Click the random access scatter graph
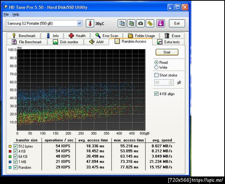Viewport: 225px width, 184px height. pyautogui.click(x=81, y=90)
